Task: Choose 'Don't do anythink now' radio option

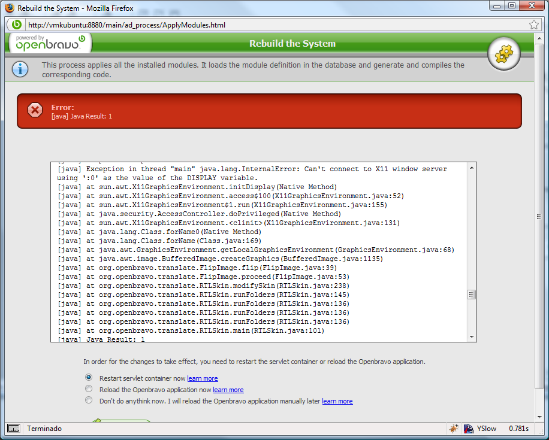Action: coord(89,400)
